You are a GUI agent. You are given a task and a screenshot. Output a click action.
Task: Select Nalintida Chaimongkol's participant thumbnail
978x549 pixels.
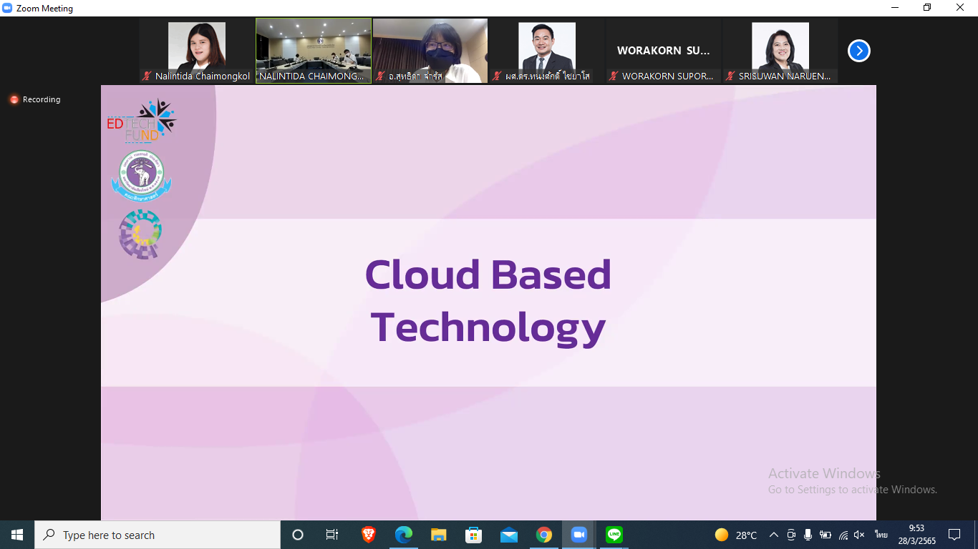pos(197,51)
